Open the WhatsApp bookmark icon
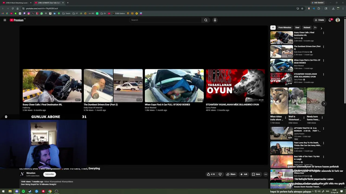Screen dimensions: 346x194 coord(42,13)
